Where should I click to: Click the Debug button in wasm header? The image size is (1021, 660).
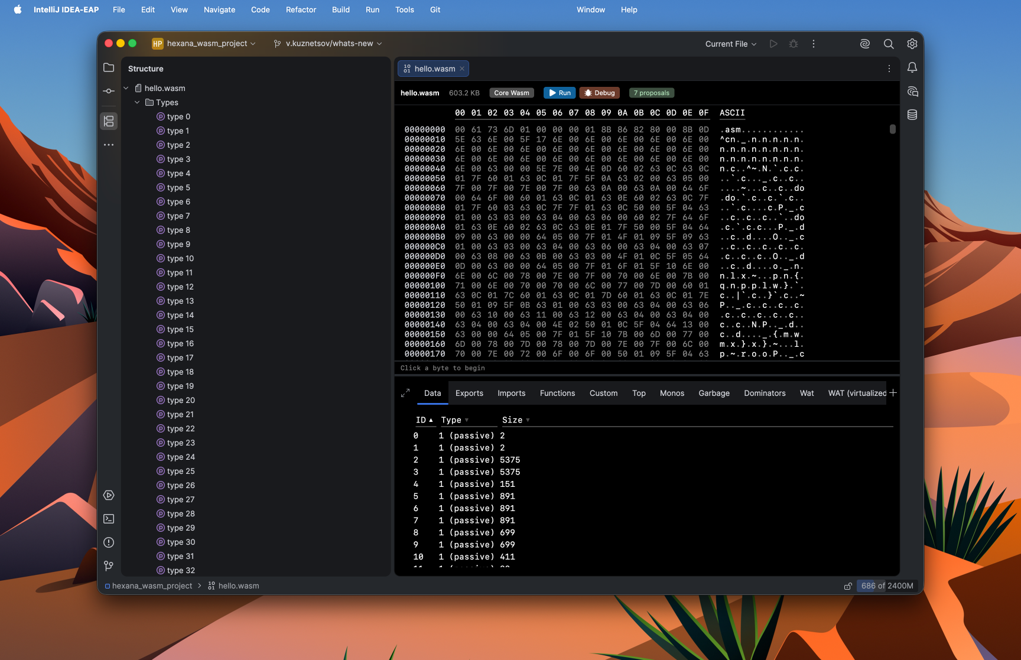599,93
